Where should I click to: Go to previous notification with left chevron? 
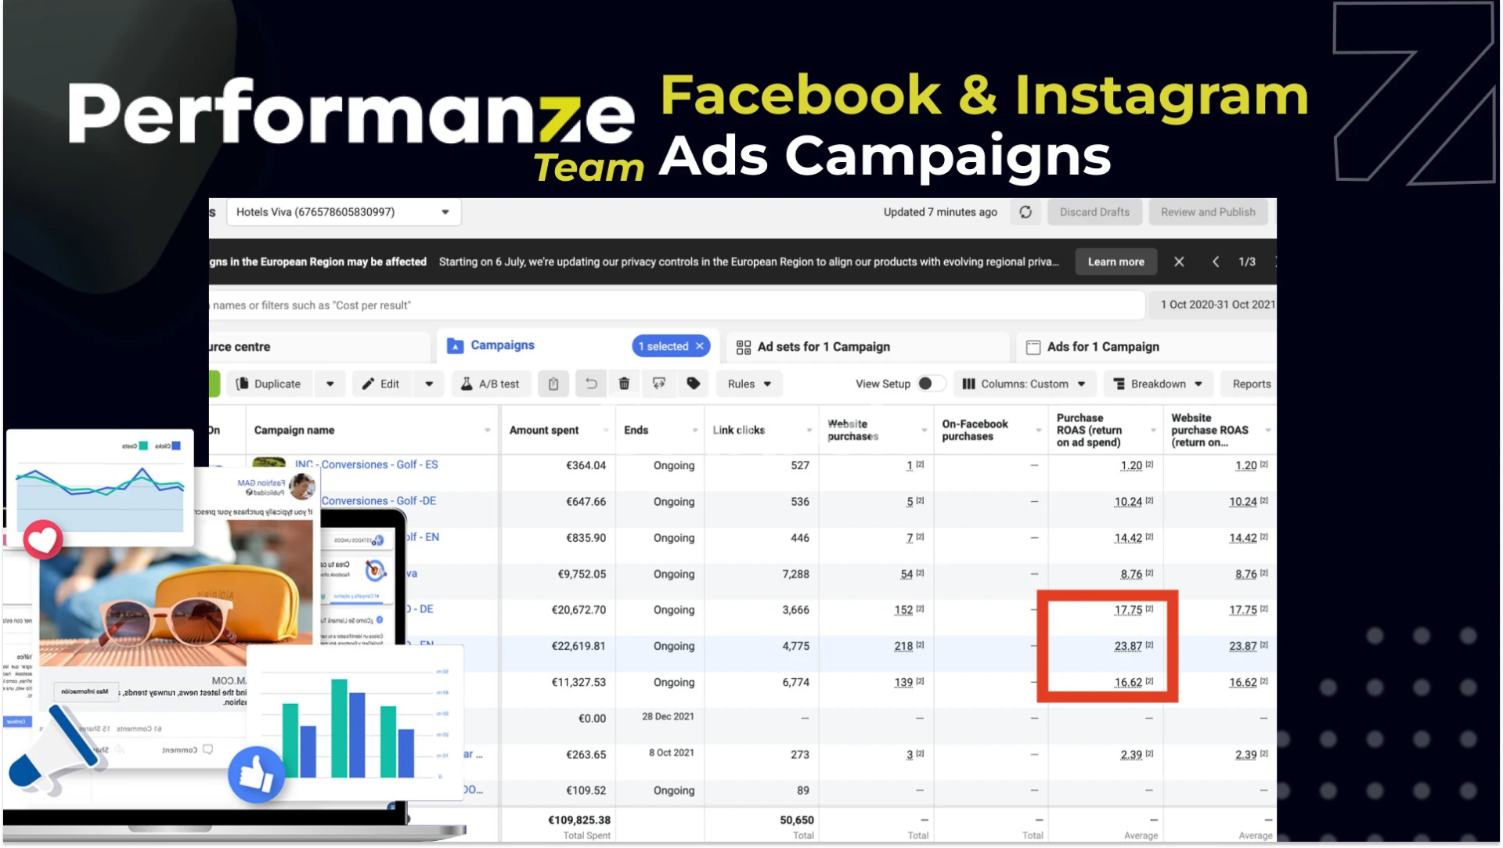(1216, 262)
